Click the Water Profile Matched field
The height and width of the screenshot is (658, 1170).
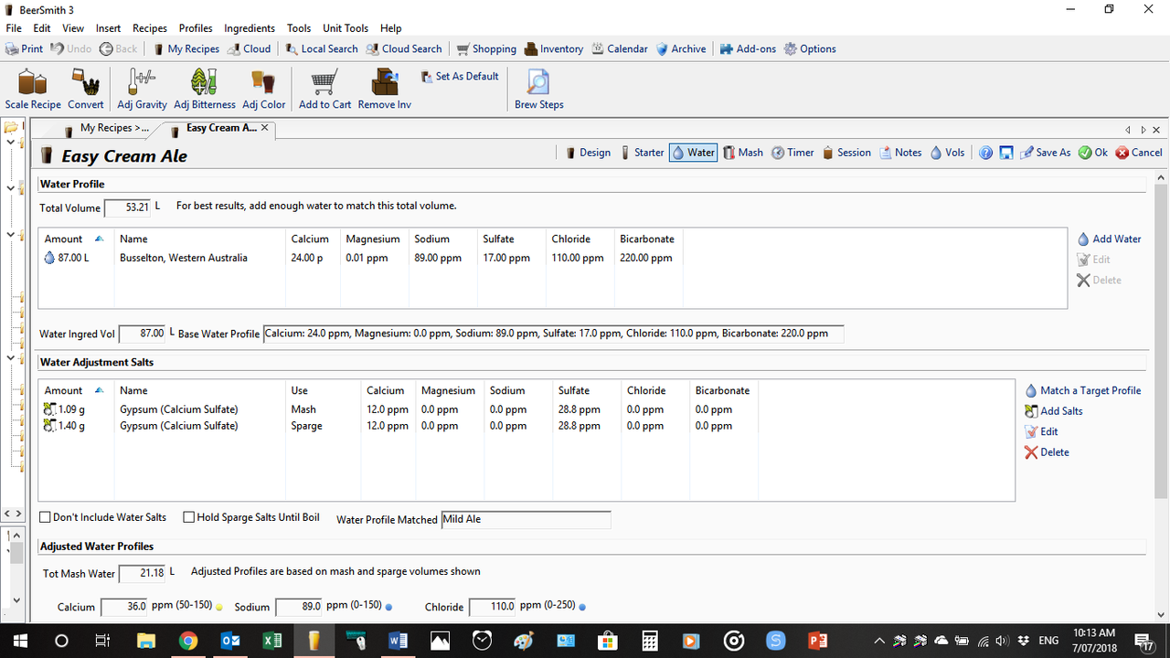526,519
